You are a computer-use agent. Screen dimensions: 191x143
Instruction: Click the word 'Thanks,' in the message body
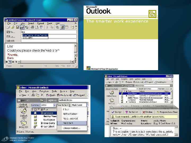point(13,55)
